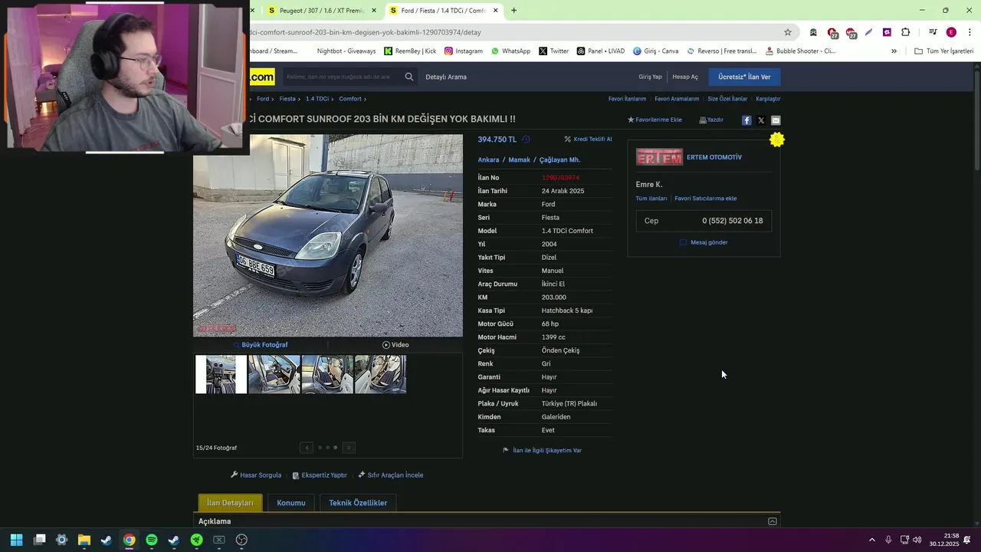Open ReemBey | Kick bookmark
Image resolution: width=981 pixels, height=552 pixels.
tap(410, 51)
